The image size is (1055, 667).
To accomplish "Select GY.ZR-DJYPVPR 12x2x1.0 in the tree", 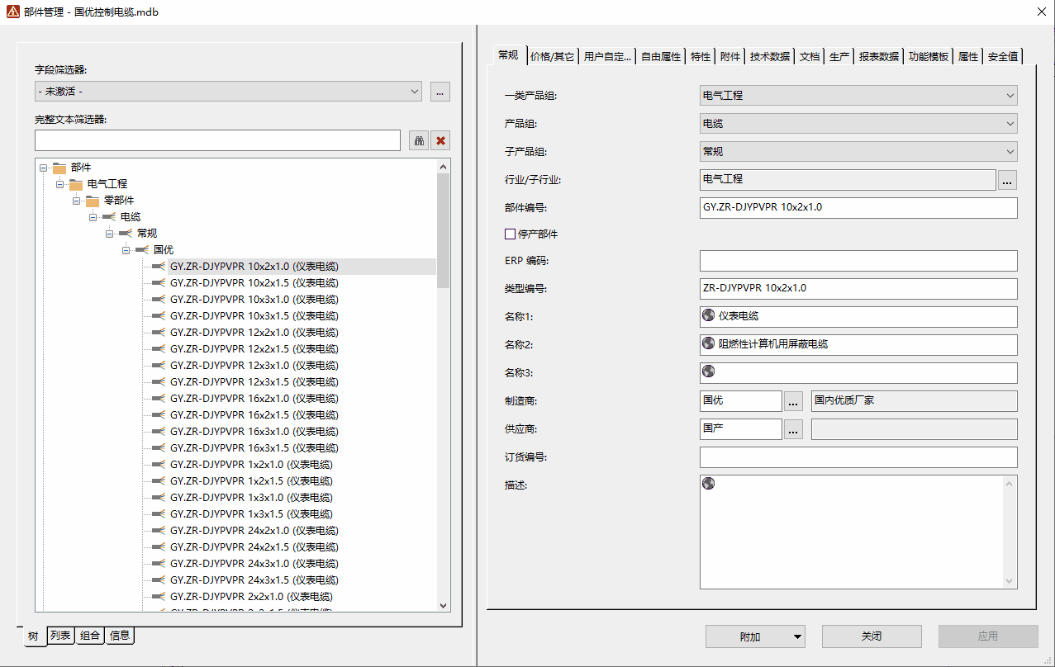I will coord(254,333).
